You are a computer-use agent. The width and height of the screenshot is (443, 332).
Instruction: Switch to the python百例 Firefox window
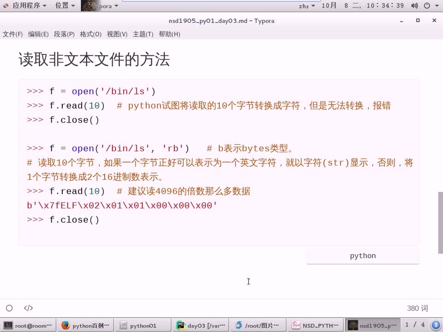tap(86, 325)
